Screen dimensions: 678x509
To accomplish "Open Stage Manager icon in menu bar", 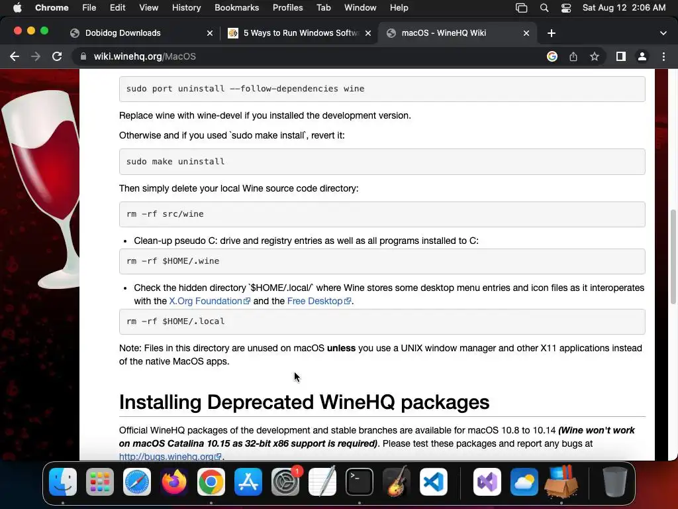I will point(522,7).
